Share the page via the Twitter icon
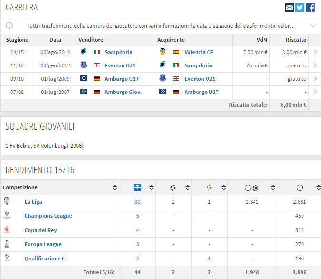The width and height of the screenshot is (321, 279). 300,7
